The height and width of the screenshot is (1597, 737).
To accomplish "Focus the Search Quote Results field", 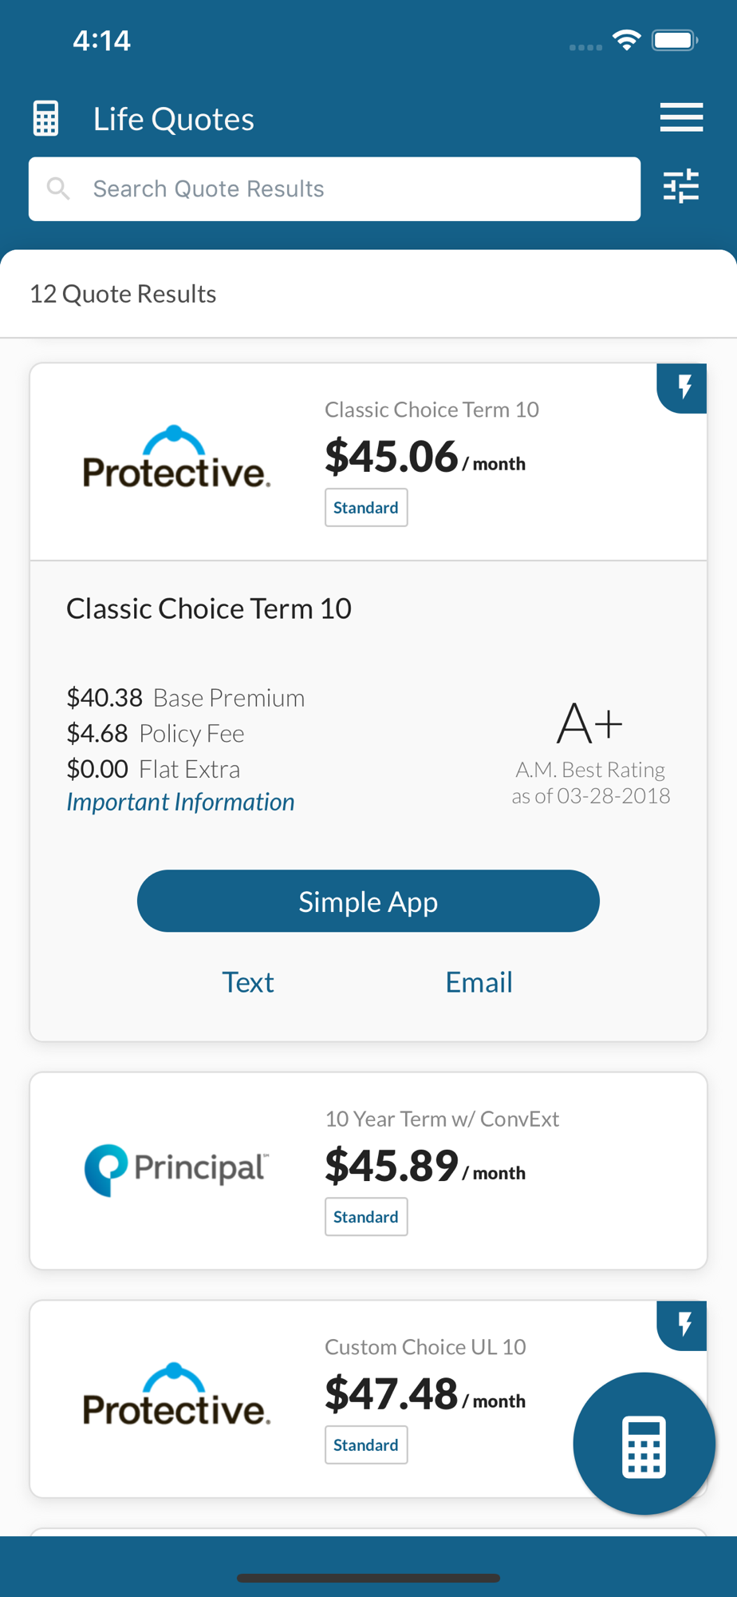I will pos(334,188).
